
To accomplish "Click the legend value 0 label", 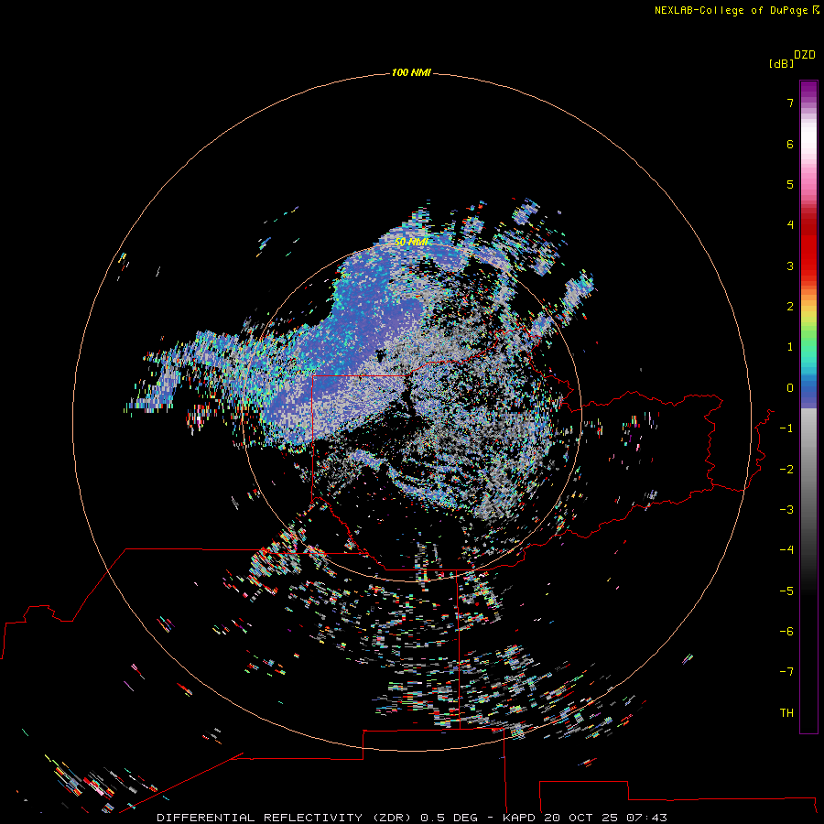I will [790, 388].
